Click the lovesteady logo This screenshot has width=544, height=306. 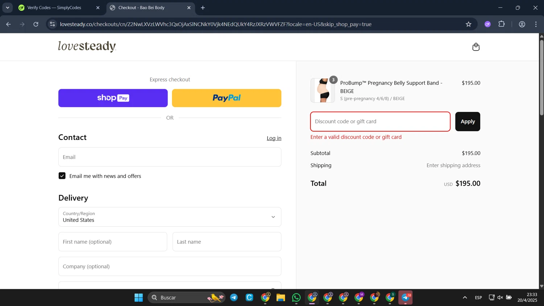click(87, 46)
